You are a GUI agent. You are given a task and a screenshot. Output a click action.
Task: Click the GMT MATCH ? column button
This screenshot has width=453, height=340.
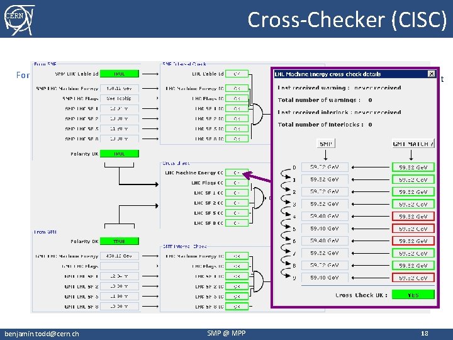[413, 144]
